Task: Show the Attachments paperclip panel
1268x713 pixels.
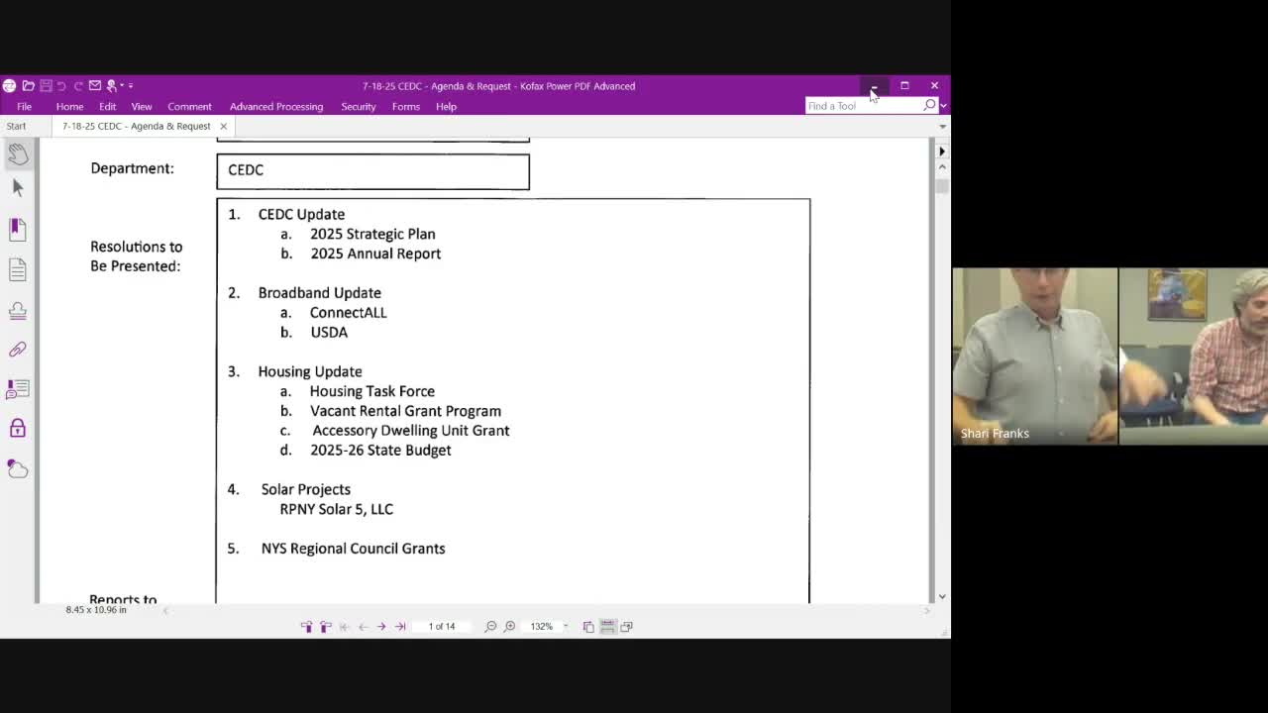Action: 17,350
